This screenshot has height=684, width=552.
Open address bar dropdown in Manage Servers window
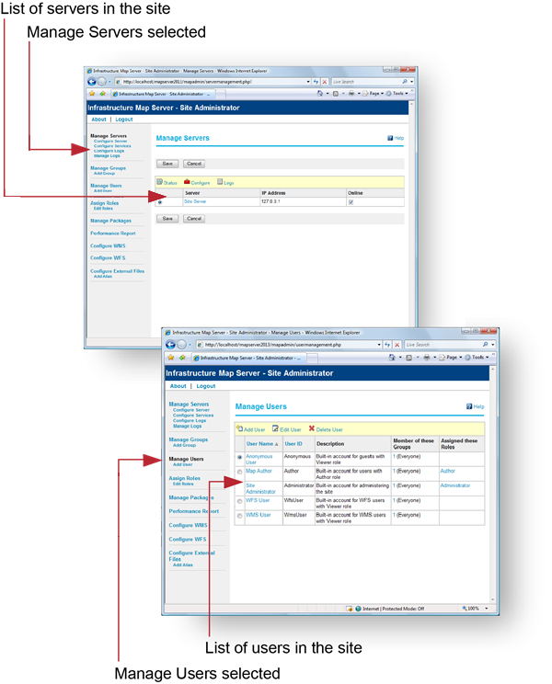pos(308,82)
